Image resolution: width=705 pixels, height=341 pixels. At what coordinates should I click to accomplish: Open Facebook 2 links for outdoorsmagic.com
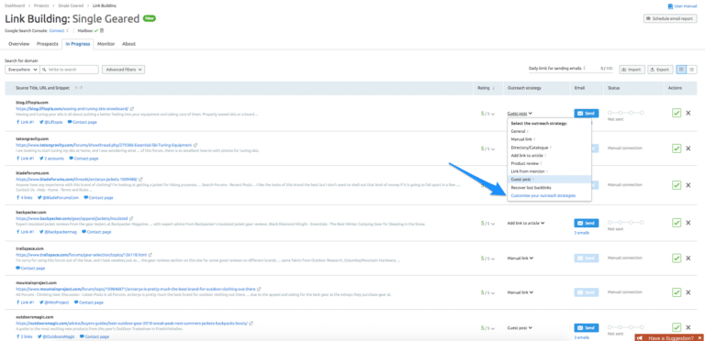pos(25,336)
